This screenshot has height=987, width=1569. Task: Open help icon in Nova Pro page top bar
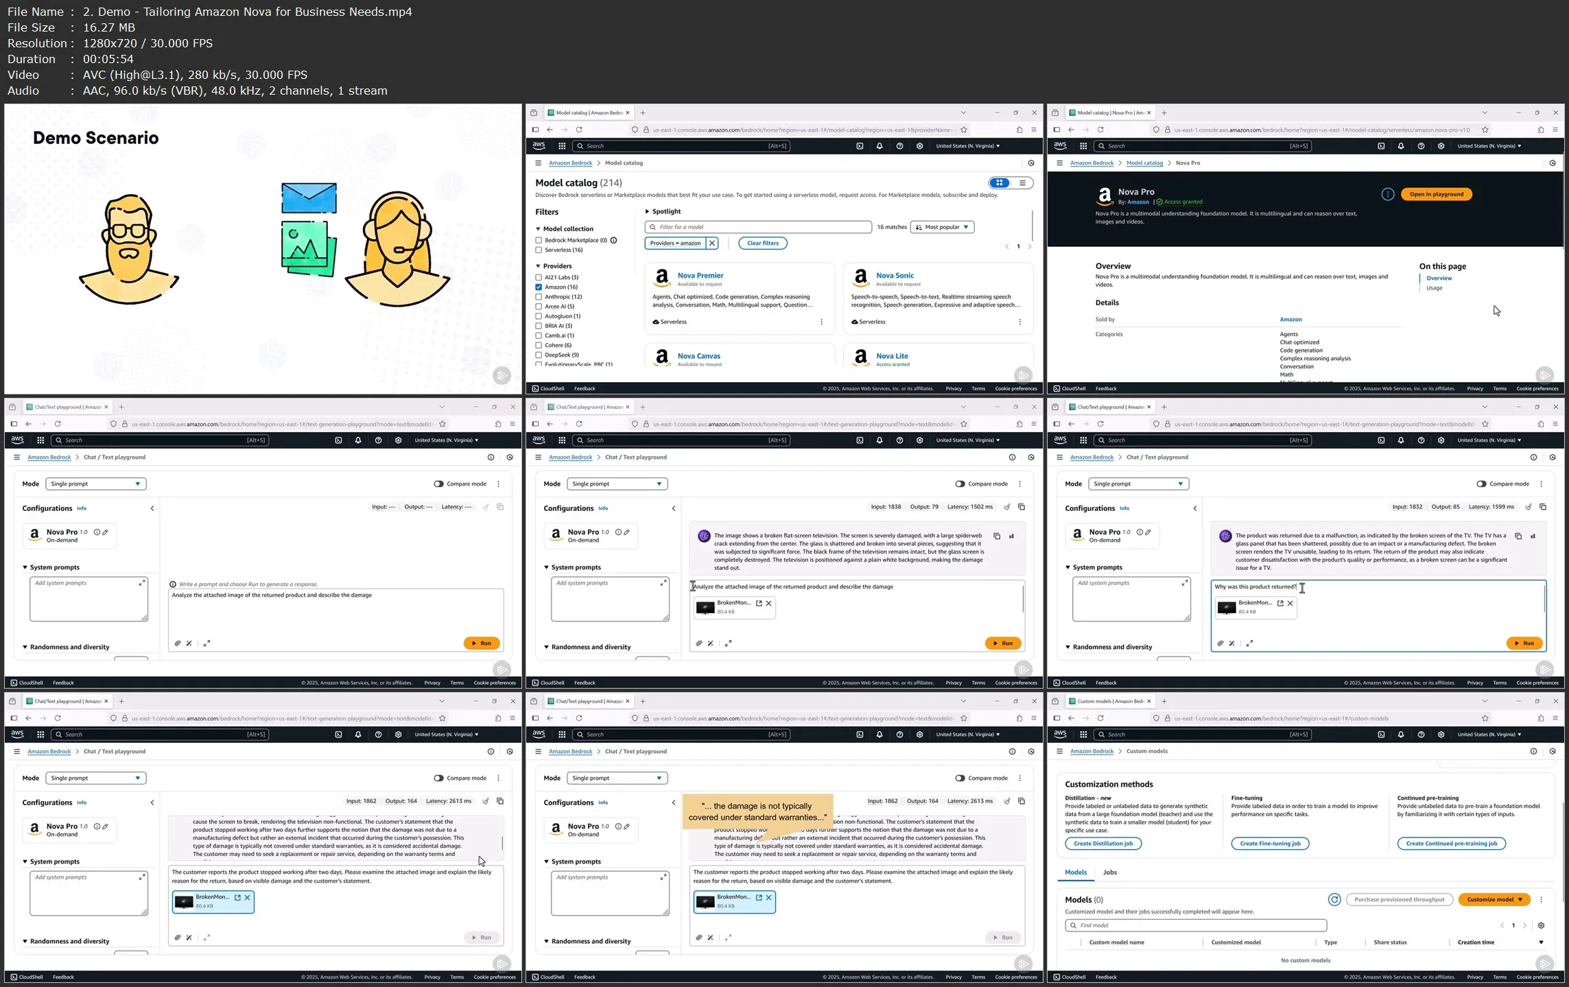(1421, 146)
